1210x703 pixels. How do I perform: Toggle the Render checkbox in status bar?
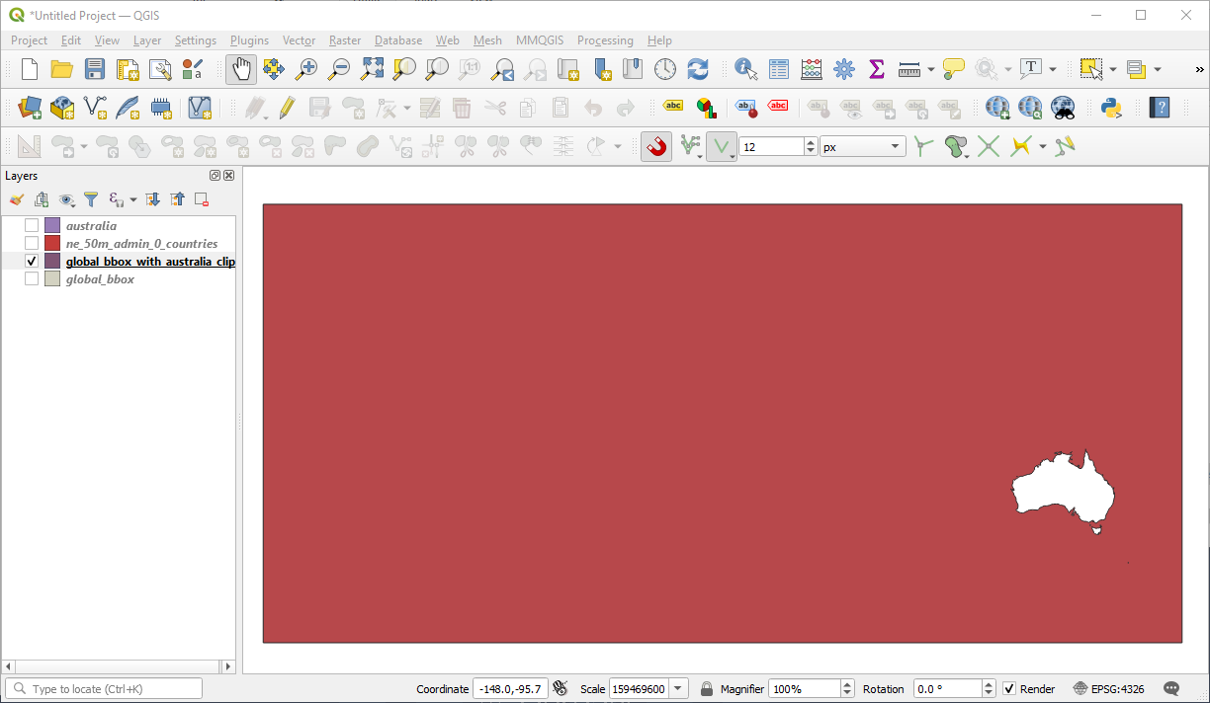tap(1009, 689)
